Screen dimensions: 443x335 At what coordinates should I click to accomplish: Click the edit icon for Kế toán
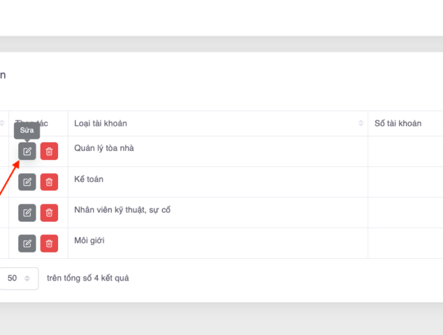(x=27, y=181)
